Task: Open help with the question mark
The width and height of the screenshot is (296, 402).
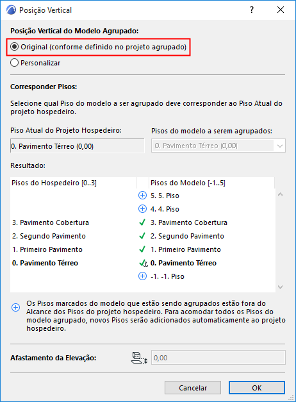Action: coord(252,10)
